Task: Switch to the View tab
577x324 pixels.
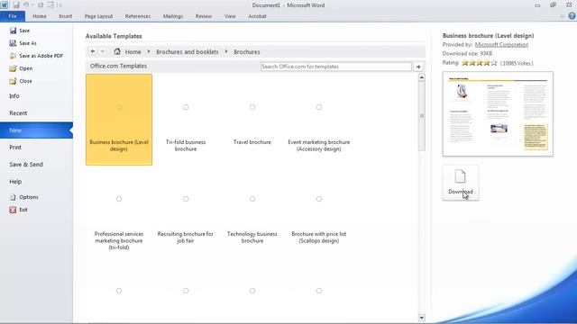Action: coord(230,16)
